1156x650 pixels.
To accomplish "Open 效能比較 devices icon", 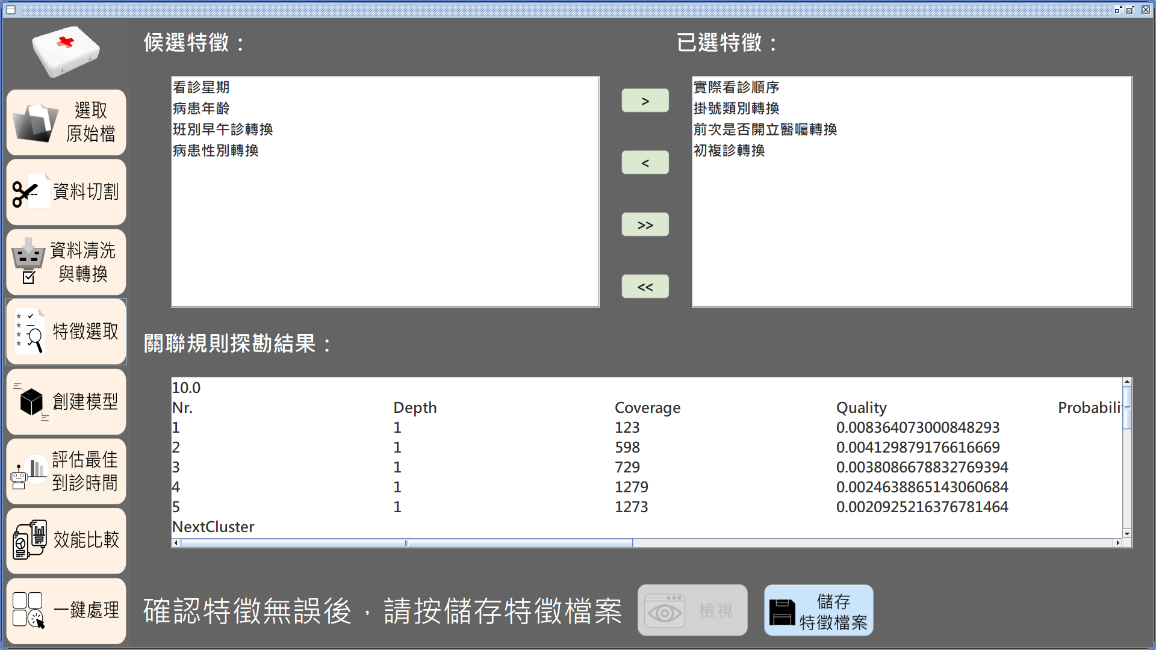I will [30, 540].
